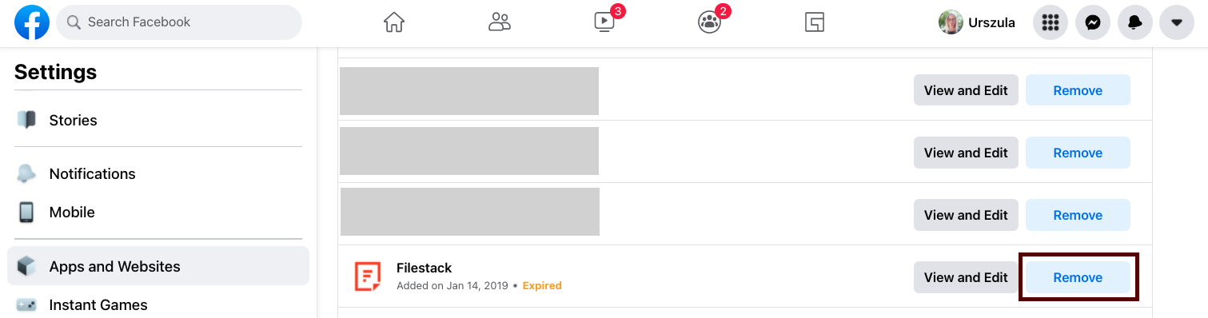Viewport: 1208px width, 318px height.
Task: Click the Facebook logo icon
Action: pos(32,22)
